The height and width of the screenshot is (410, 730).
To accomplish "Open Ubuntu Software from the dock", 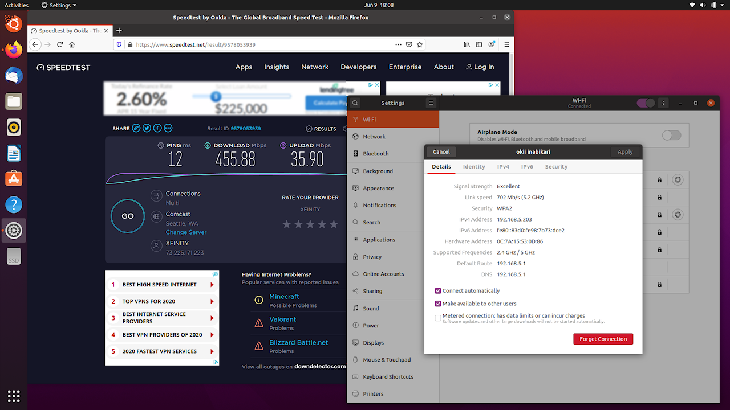I will 14,179.
